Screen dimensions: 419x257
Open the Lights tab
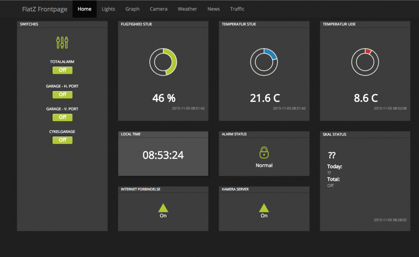tap(108, 9)
